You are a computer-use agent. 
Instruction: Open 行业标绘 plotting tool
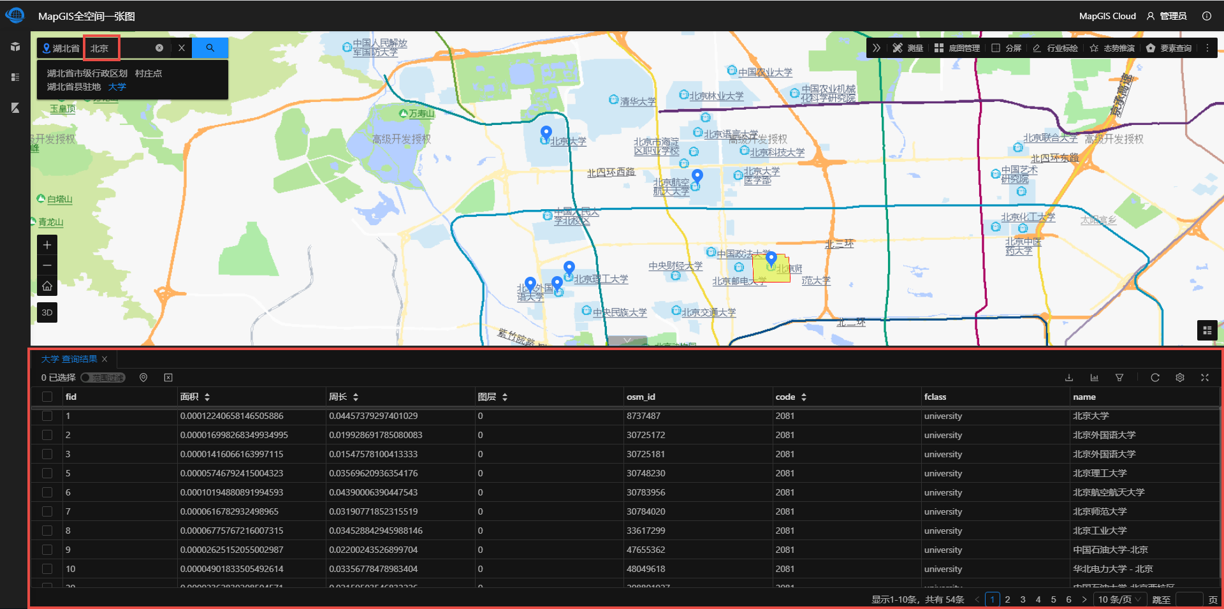coord(1055,48)
